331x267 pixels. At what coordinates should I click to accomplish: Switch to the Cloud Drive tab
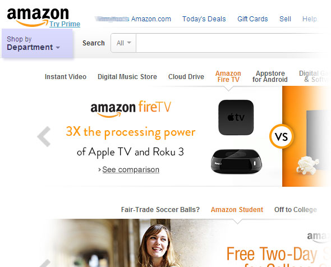click(186, 77)
